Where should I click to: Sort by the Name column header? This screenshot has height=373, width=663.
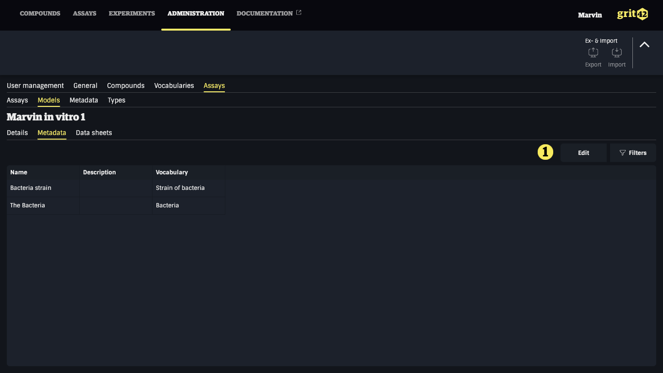[x=43, y=172]
